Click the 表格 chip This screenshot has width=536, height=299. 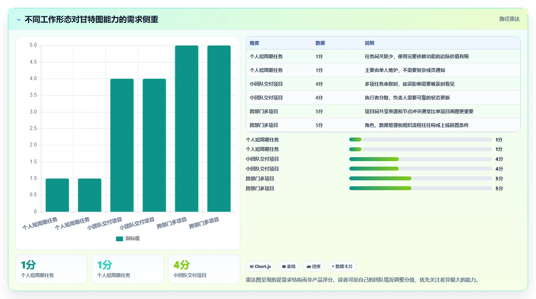[x=289, y=266]
